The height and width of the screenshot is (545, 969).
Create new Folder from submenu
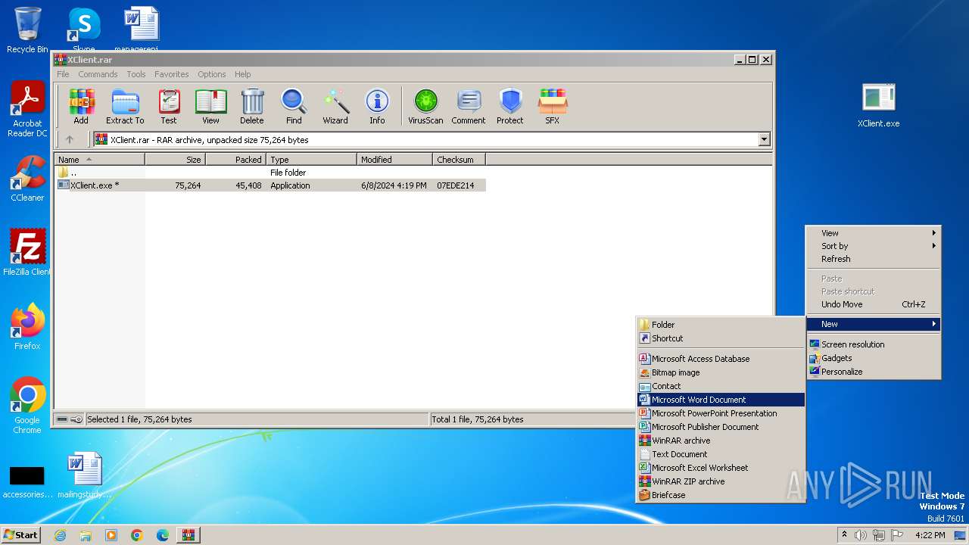coord(721,325)
